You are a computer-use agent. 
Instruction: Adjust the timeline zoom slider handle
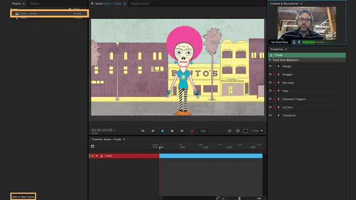click(240, 198)
